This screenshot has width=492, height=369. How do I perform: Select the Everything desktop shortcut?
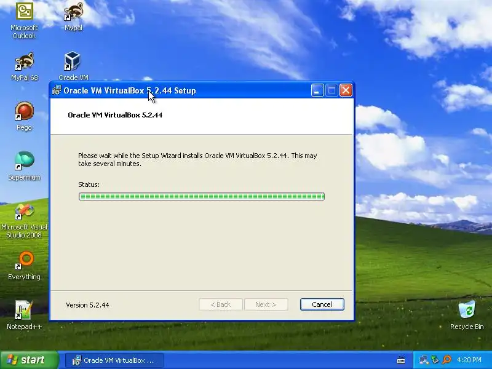24,266
